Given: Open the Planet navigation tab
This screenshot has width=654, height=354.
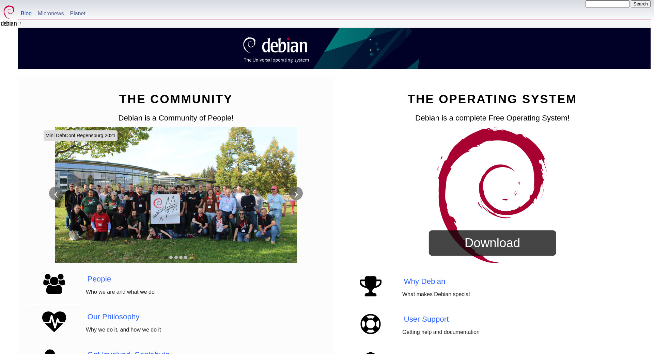Looking at the screenshot, I should pos(78,14).
